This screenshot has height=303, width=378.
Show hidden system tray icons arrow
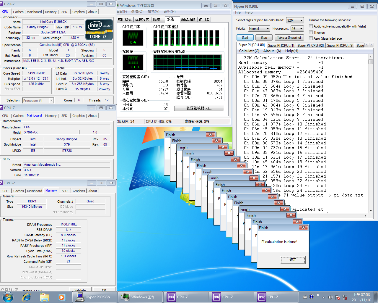[x=323, y=297]
